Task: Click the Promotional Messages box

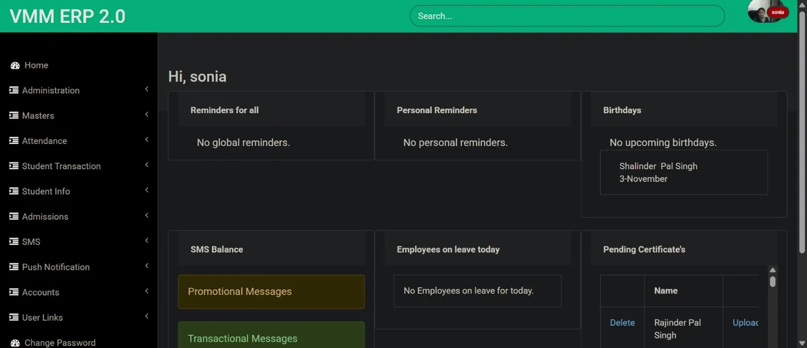Action: (271, 291)
